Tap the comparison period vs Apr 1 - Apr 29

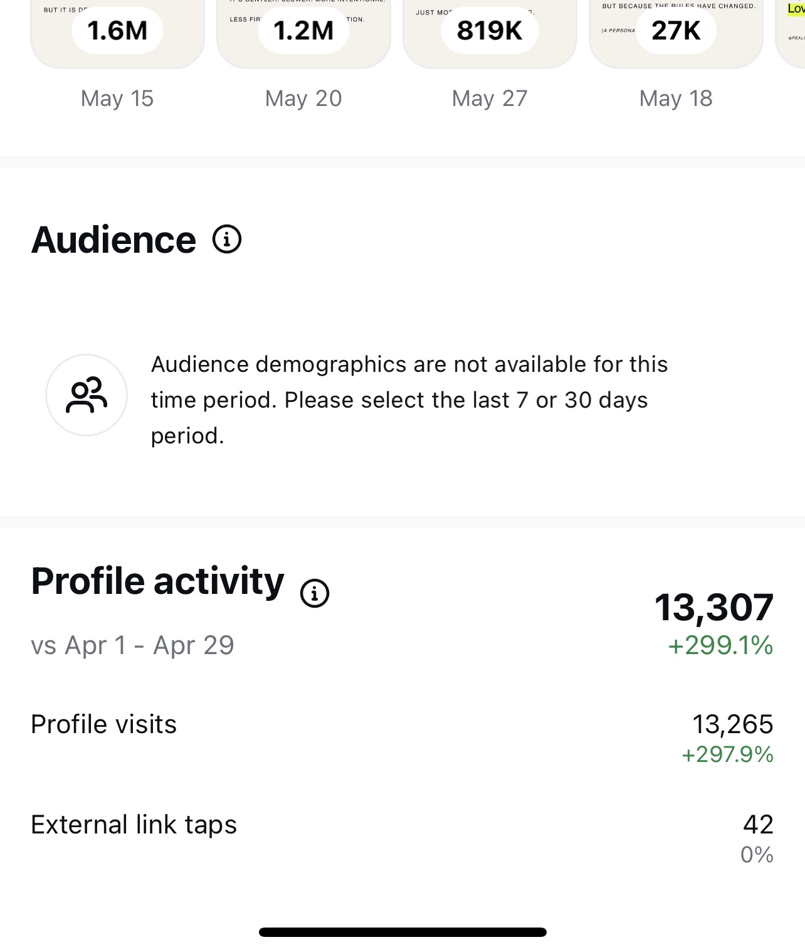tap(132, 645)
